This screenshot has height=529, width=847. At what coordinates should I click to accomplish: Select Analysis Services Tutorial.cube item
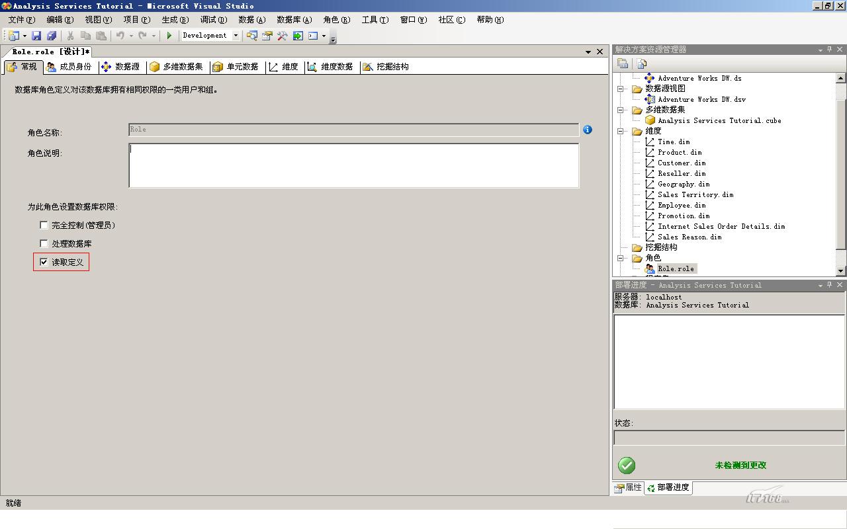click(x=719, y=120)
